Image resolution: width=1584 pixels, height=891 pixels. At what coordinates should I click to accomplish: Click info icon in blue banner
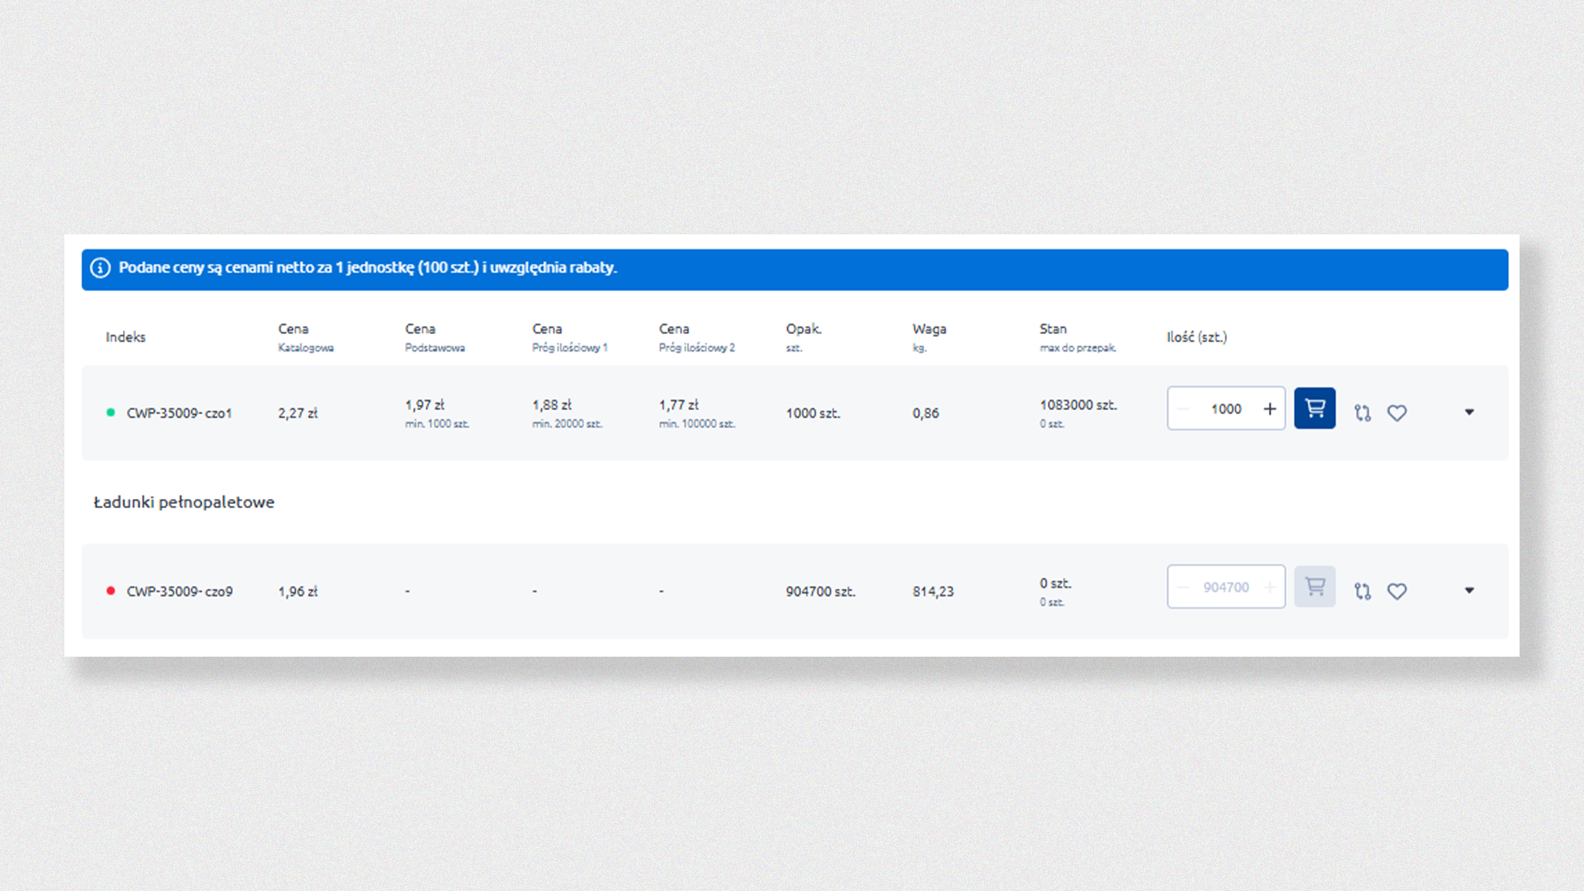[101, 268]
